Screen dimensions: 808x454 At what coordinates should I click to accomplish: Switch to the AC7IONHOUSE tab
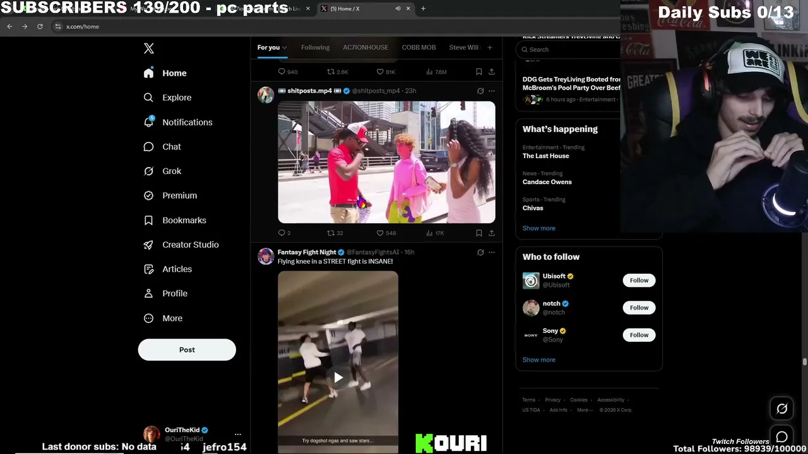365,47
